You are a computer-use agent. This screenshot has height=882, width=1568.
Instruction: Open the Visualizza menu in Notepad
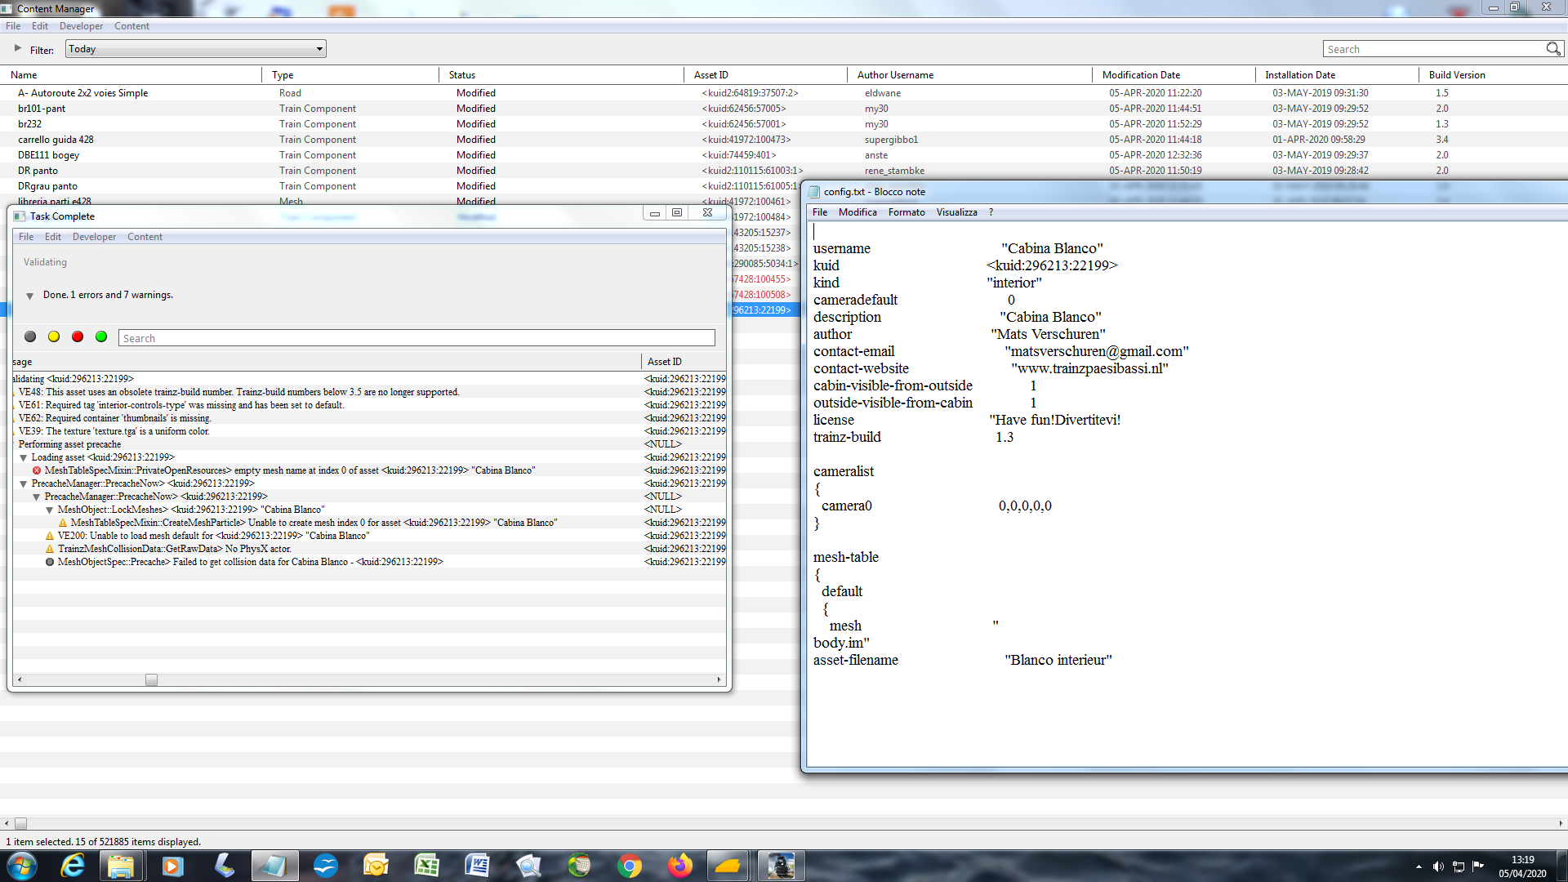coord(956,212)
